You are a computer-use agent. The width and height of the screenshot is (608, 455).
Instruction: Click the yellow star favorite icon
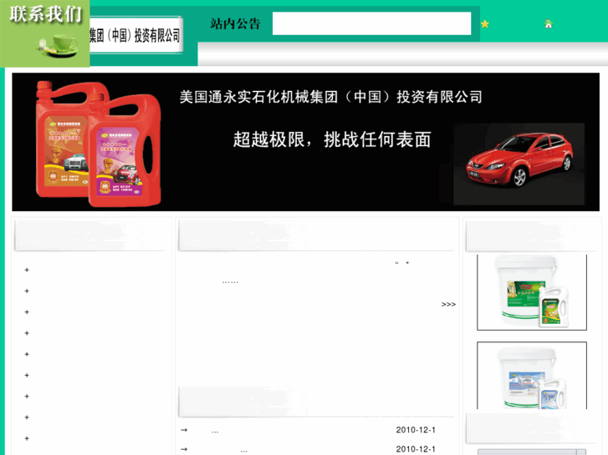click(485, 24)
